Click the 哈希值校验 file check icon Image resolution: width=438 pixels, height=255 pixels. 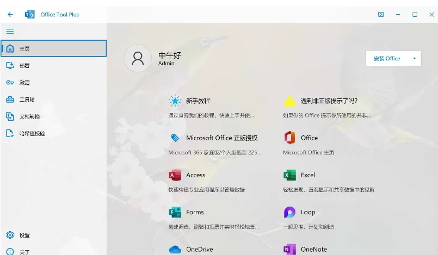pyautogui.click(x=10, y=134)
